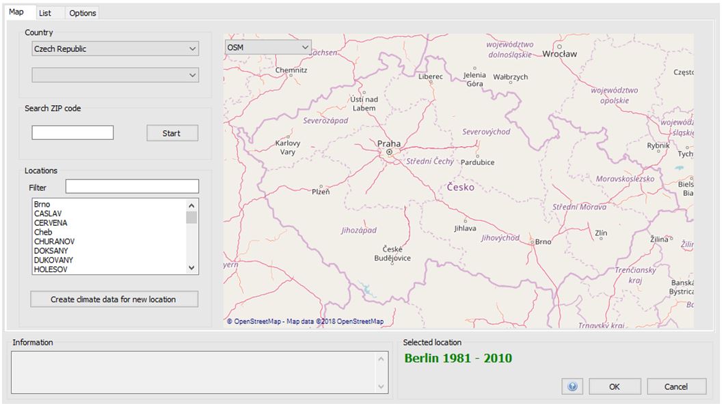The image size is (724, 408).
Task: Switch to the List tab
Action: pos(45,13)
